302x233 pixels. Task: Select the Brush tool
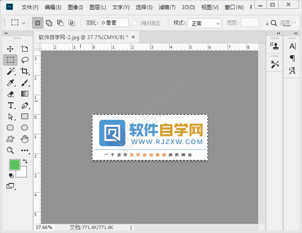(25, 83)
